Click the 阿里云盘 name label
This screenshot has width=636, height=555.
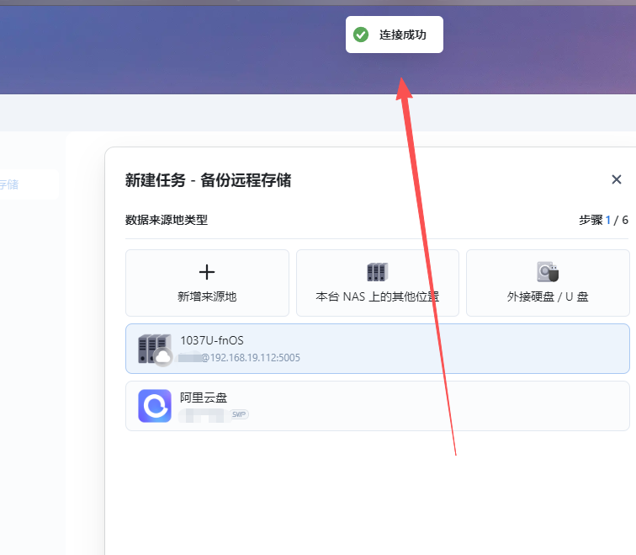[204, 398]
